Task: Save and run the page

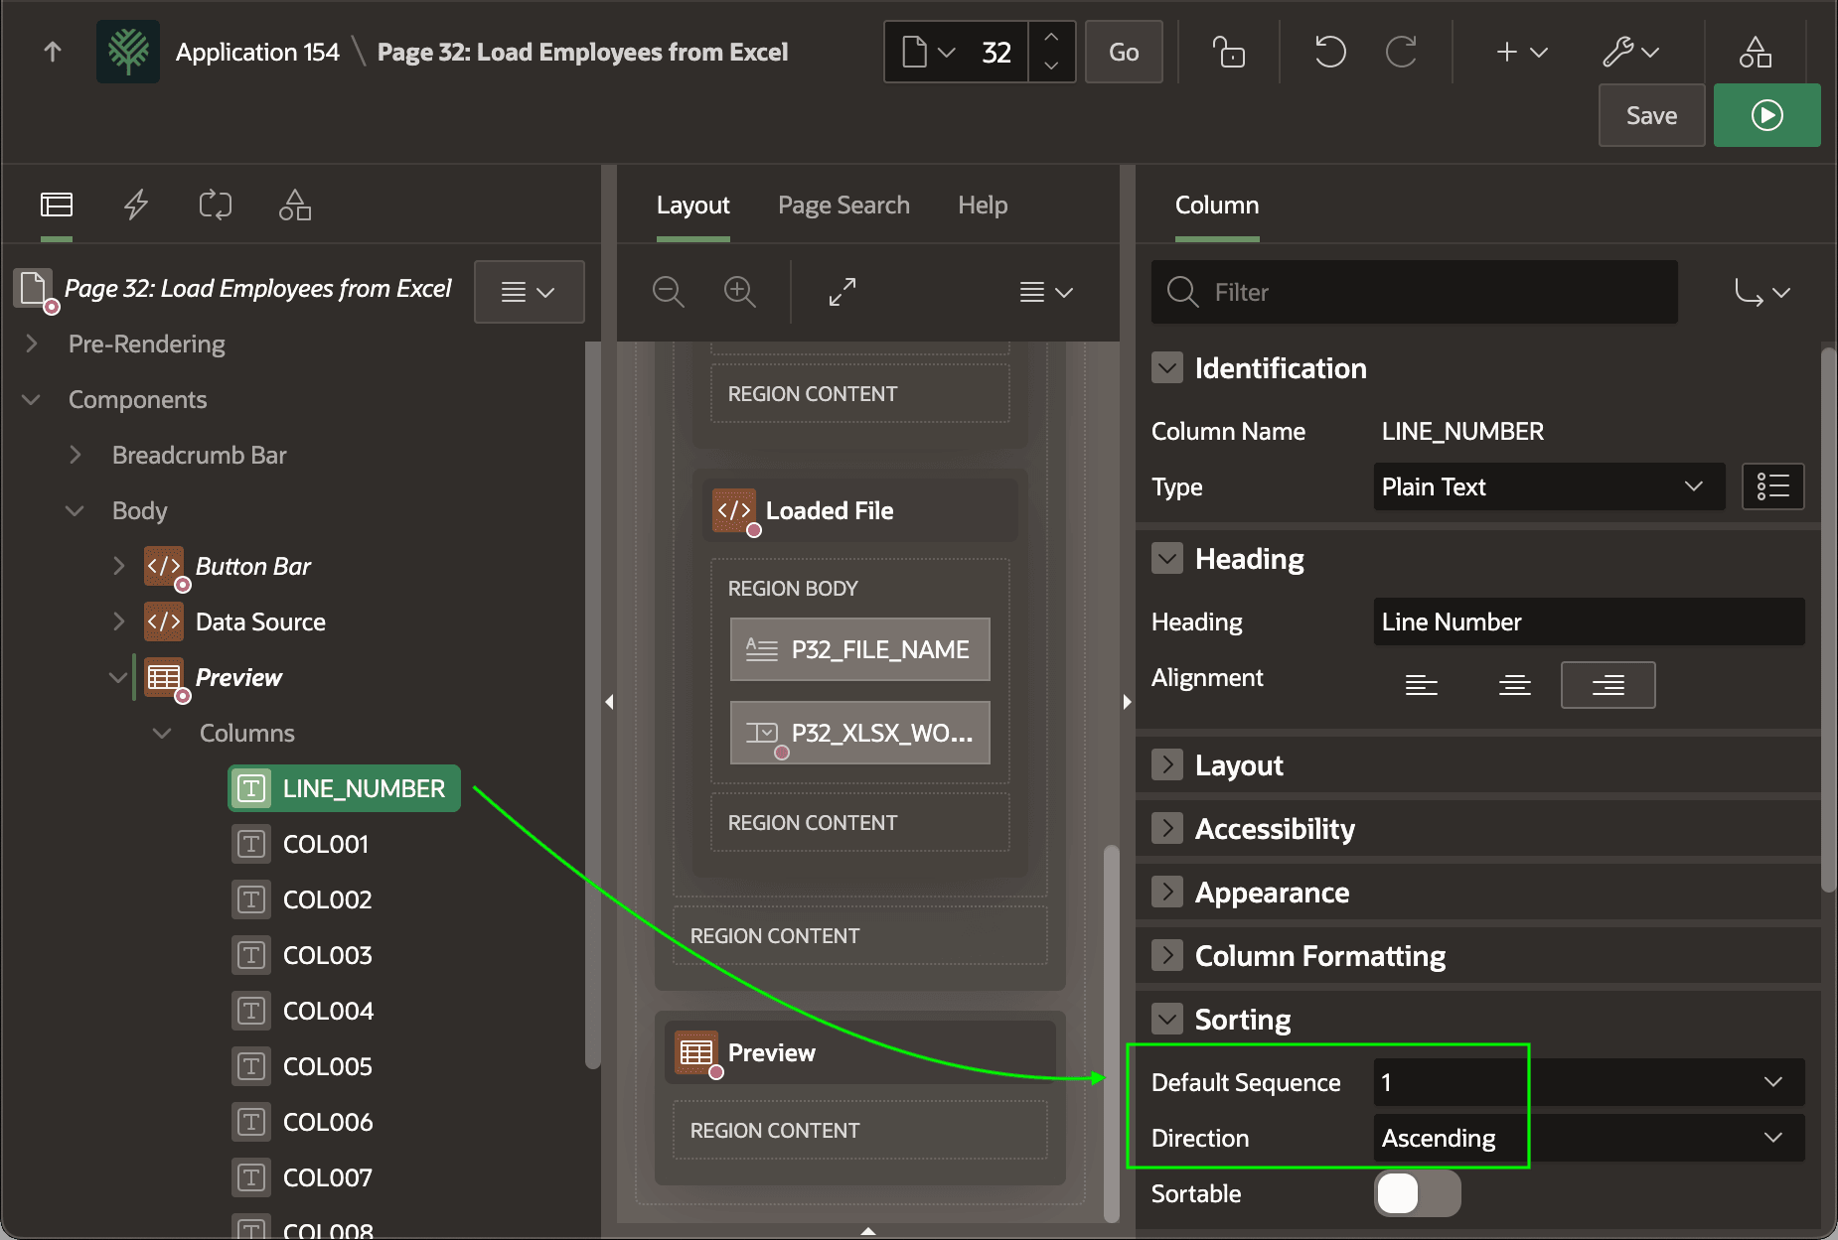Action: tap(1766, 115)
